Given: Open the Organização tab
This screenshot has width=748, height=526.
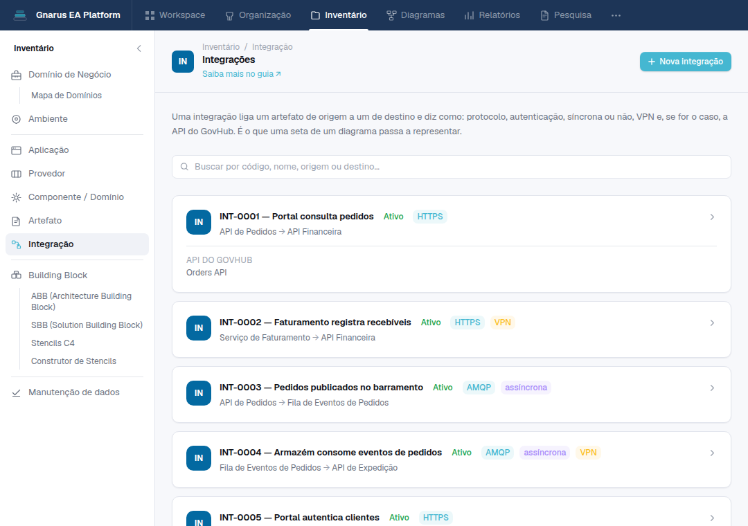Looking at the screenshot, I should (258, 15).
